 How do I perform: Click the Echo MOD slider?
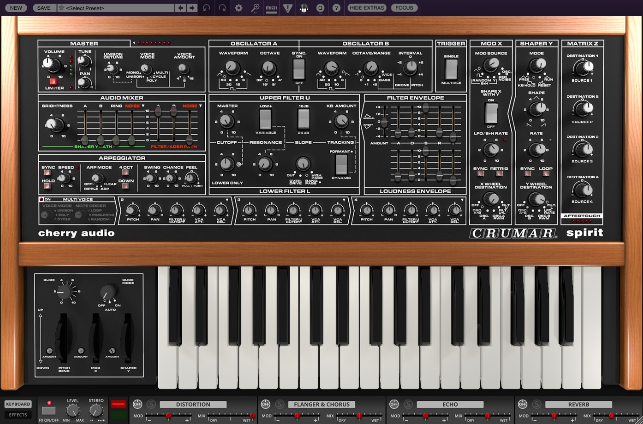[426, 416]
